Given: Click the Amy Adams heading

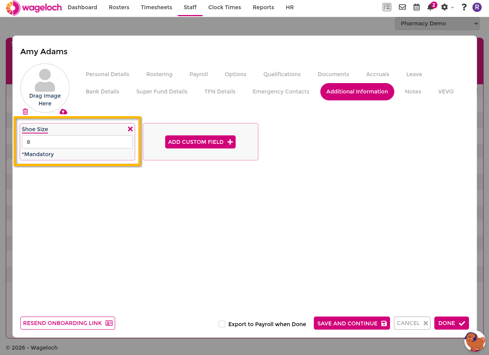Looking at the screenshot, I should coord(44,52).
